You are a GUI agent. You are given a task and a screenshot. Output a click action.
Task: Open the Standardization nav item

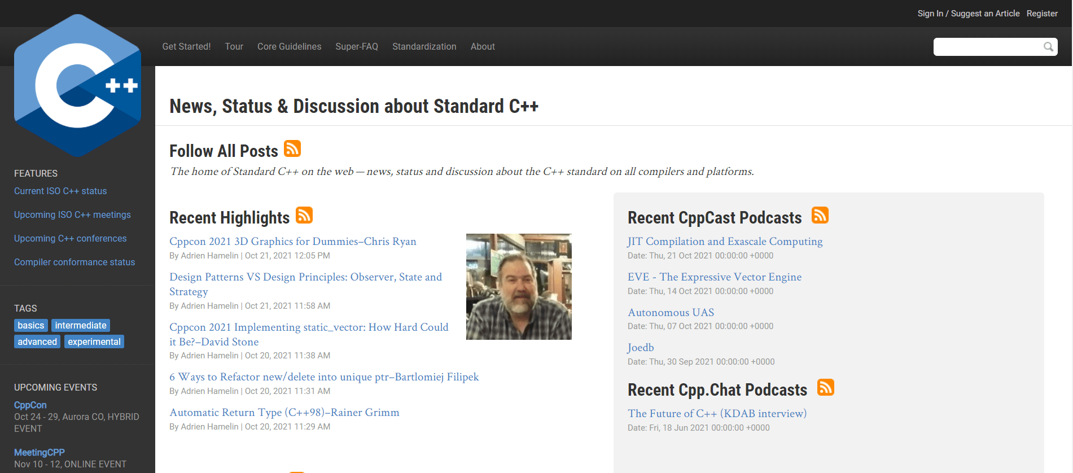(x=424, y=47)
